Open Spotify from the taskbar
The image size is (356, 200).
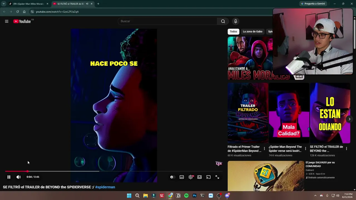coord(186,196)
